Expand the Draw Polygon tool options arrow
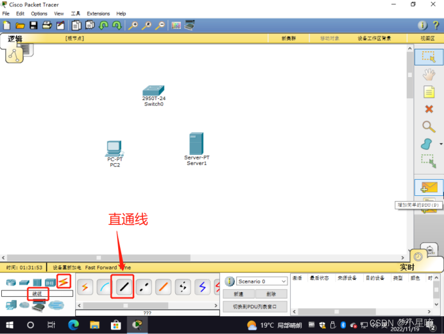The height and width of the screenshot is (334, 444). (x=441, y=144)
